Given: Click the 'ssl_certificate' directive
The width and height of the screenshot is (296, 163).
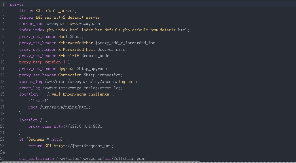Looking at the screenshot, I should 37,158.
